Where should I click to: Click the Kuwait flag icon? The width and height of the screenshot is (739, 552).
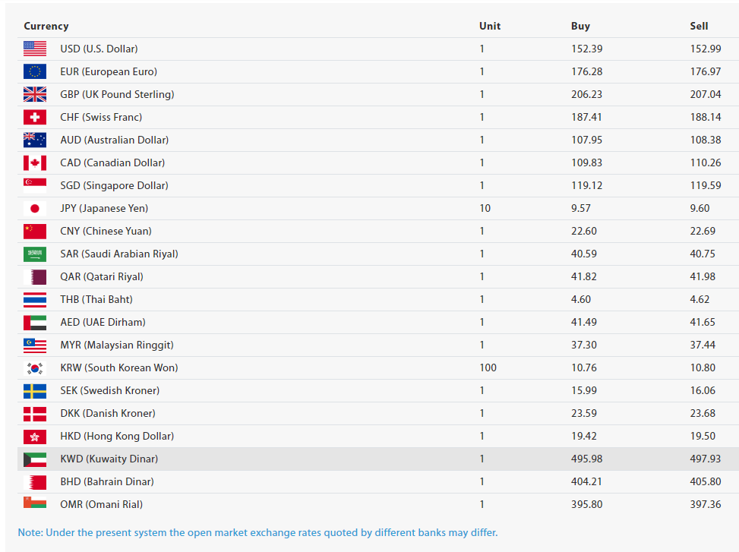coord(35,459)
